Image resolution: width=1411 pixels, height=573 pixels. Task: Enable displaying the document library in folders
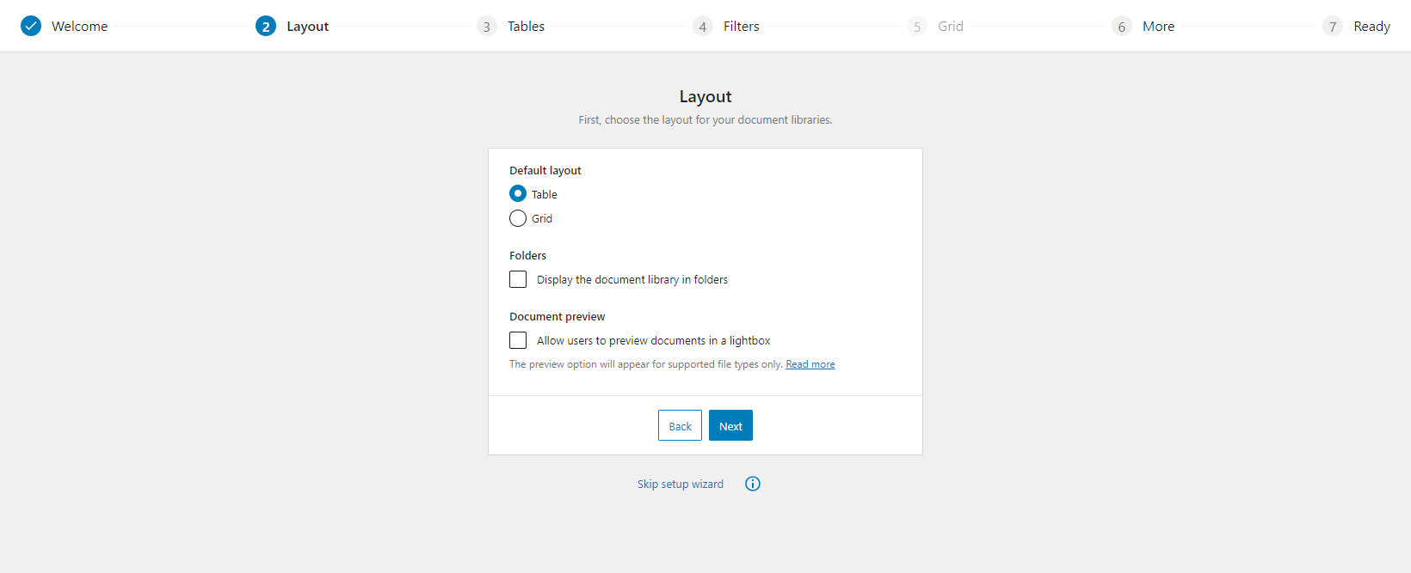517,278
